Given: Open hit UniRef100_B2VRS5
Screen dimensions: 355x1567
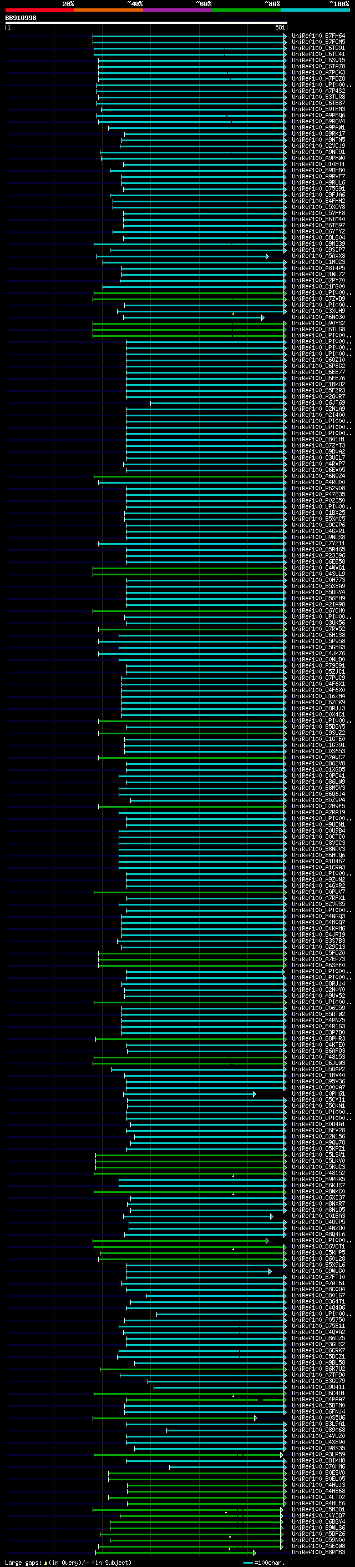Looking at the screenshot, I should 318,904.
